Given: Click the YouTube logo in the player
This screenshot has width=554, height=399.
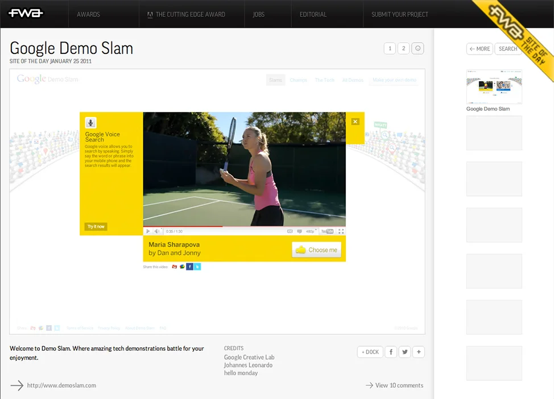Looking at the screenshot, I should pyautogui.click(x=327, y=231).
